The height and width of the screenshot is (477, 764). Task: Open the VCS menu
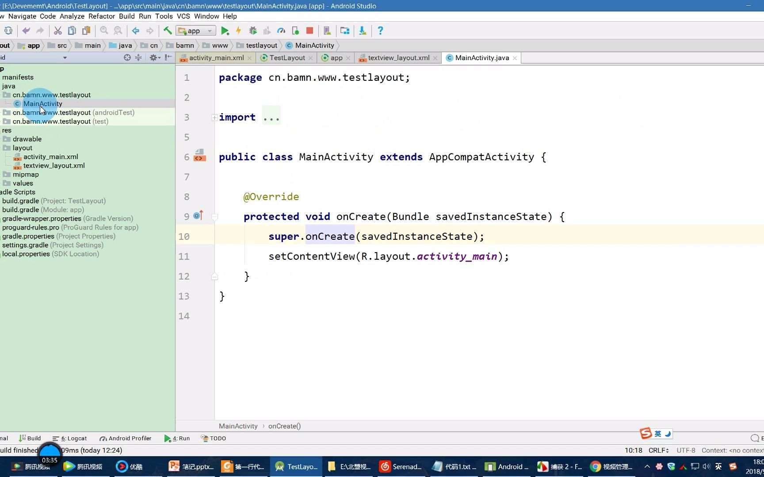point(183,16)
